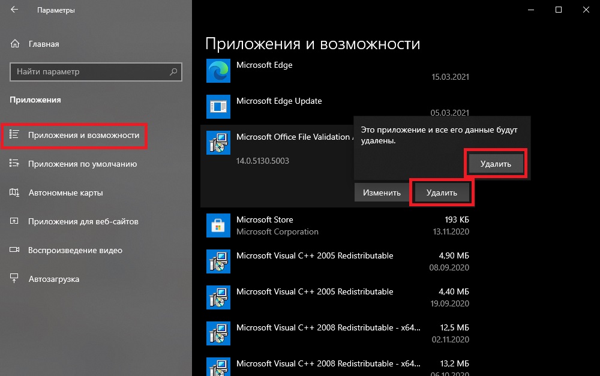Click the Microsoft Office File Validation icon

coord(218,143)
